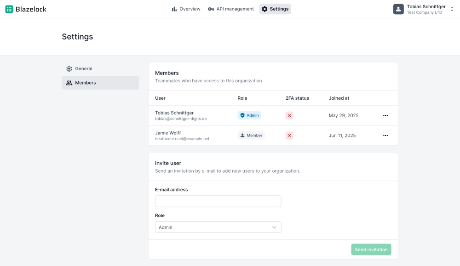Open the actions menu for Tobias Schnittger
Viewport: 460px width, 266px height.
coord(385,116)
